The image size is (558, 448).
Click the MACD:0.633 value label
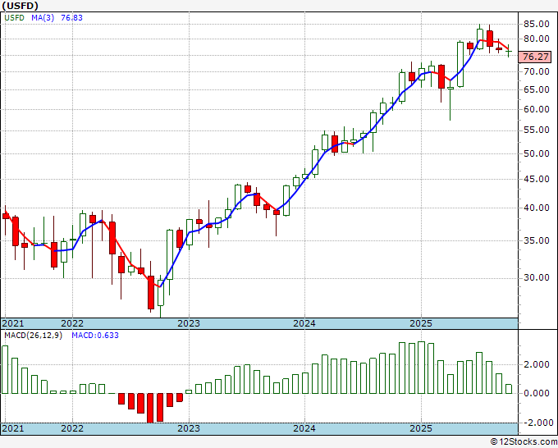pyautogui.click(x=95, y=336)
